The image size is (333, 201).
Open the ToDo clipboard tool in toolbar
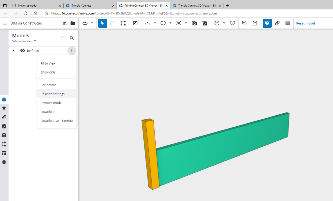[205, 23]
